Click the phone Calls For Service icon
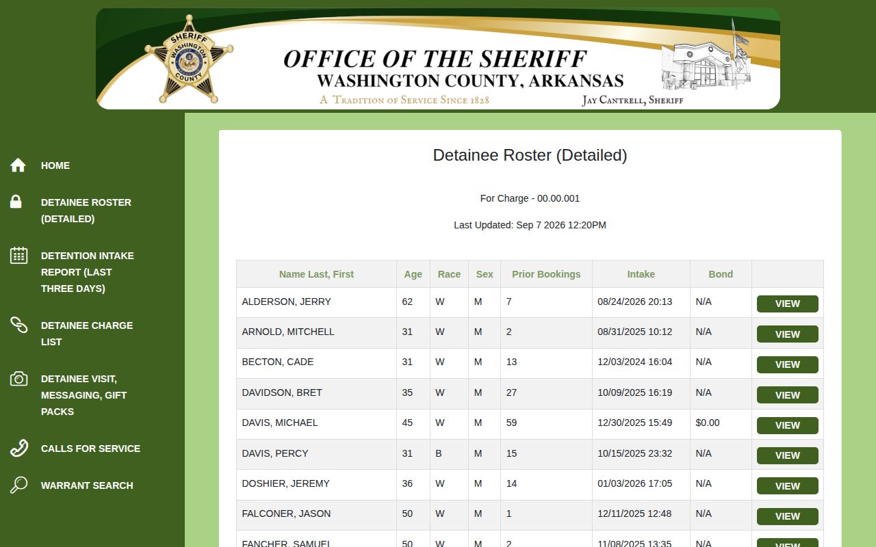Screen dimensions: 876x547 tap(18, 449)
